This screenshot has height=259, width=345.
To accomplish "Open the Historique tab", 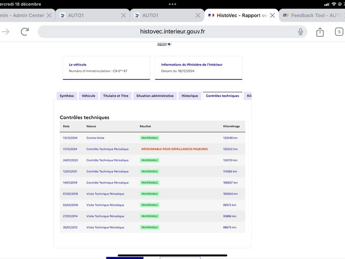I will coord(190,96).
